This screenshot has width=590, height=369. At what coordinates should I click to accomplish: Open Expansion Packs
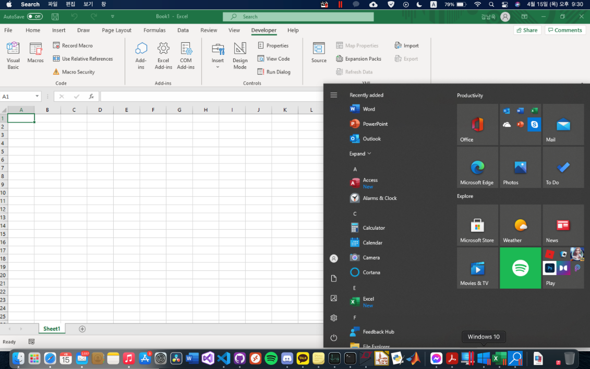[x=358, y=59]
